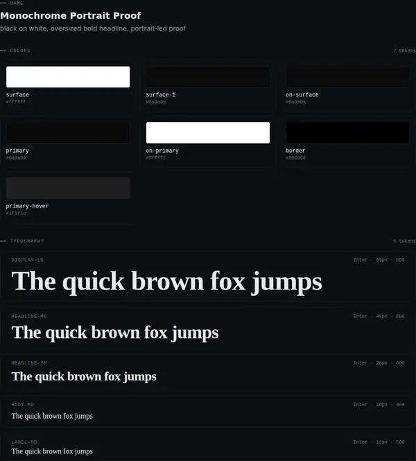Select the primary color swatch
Screen dimensions: 416x461
[68, 133]
